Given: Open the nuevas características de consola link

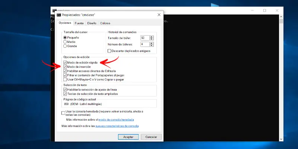Looking at the screenshot, I should (x=117, y=126).
